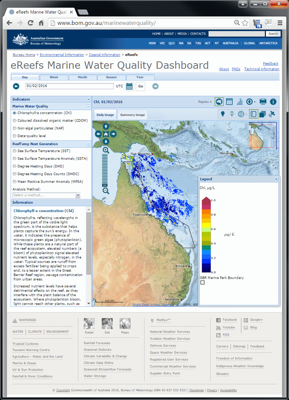Screen dimensions: 289x400
Task: Close the Legend panel
Action: point(276,179)
